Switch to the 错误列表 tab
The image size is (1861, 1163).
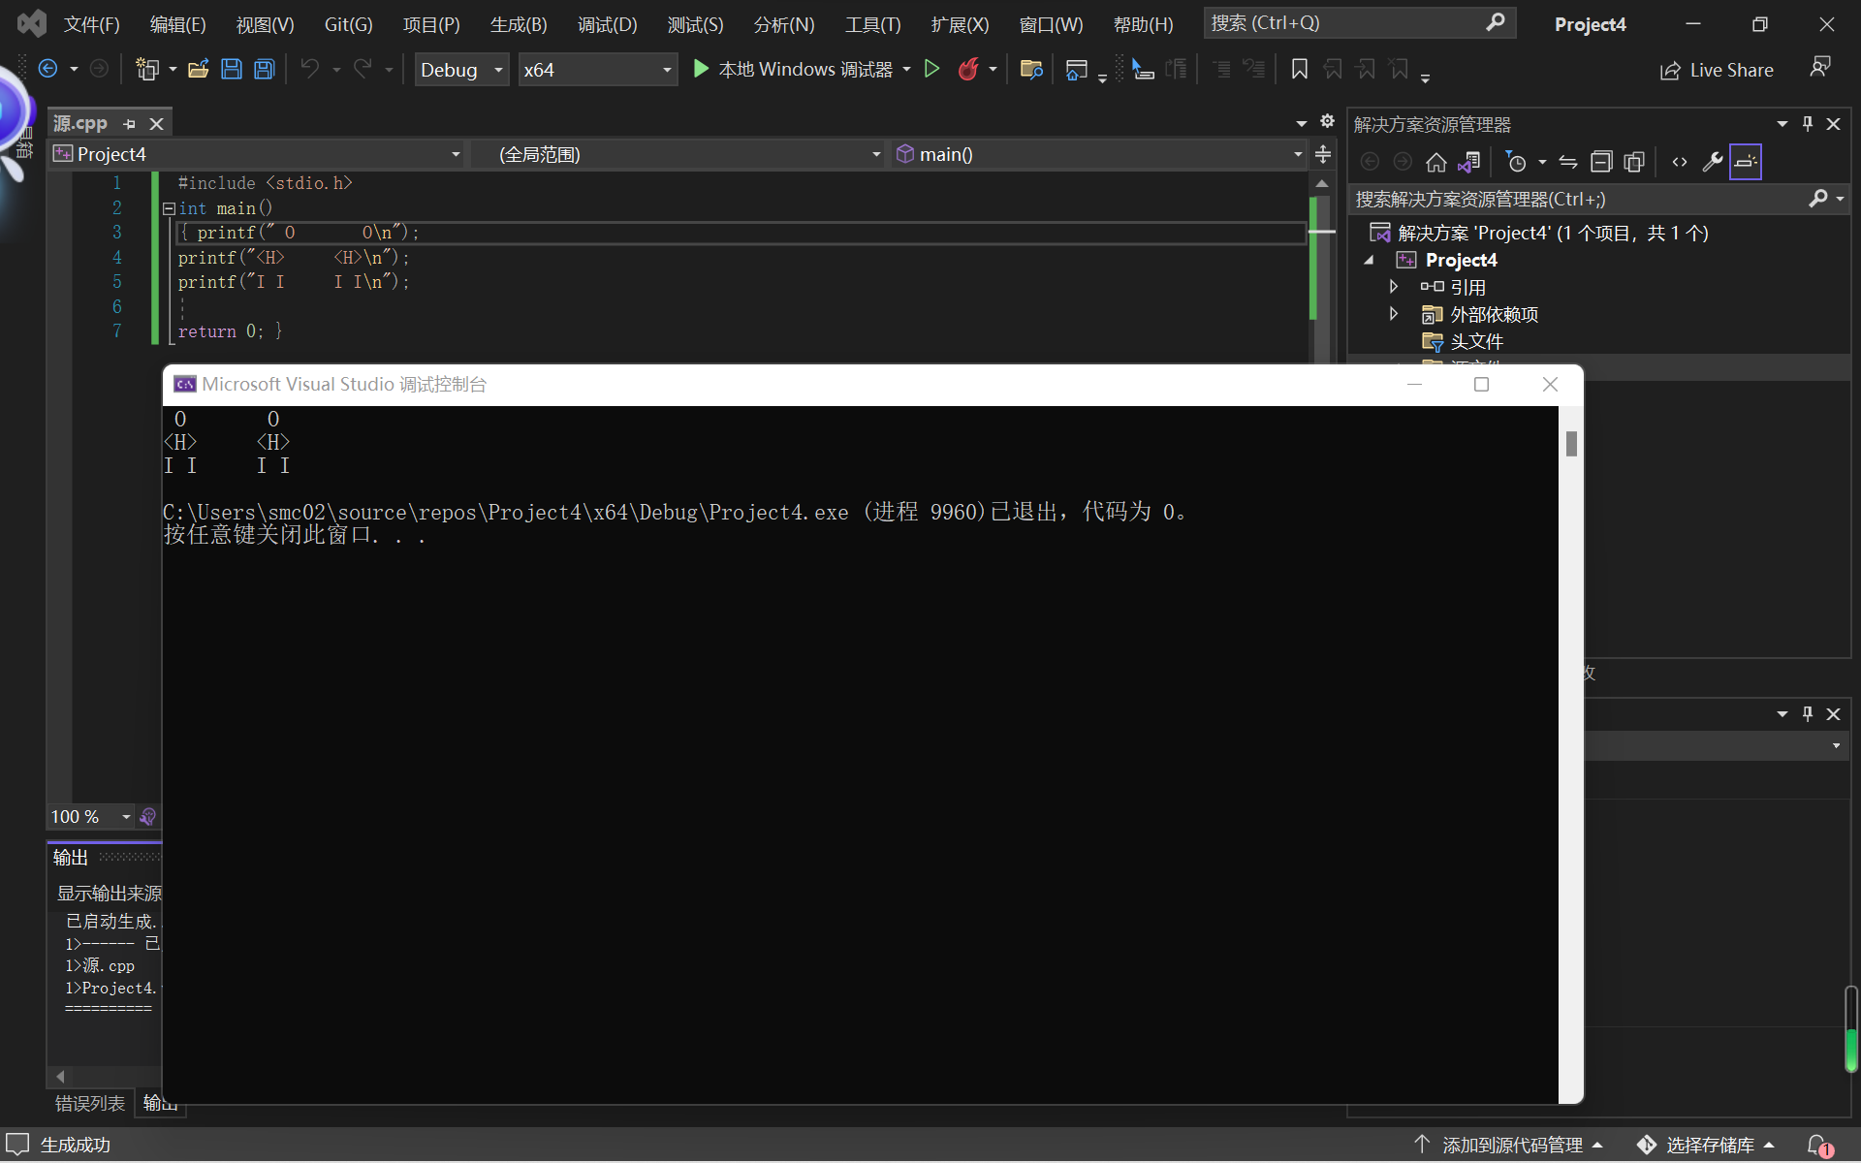pos(89,1103)
